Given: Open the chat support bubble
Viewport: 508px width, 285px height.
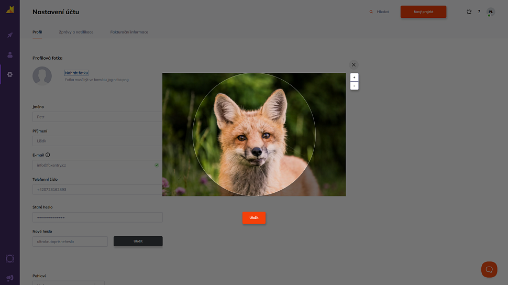Looking at the screenshot, I should [489, 269].
